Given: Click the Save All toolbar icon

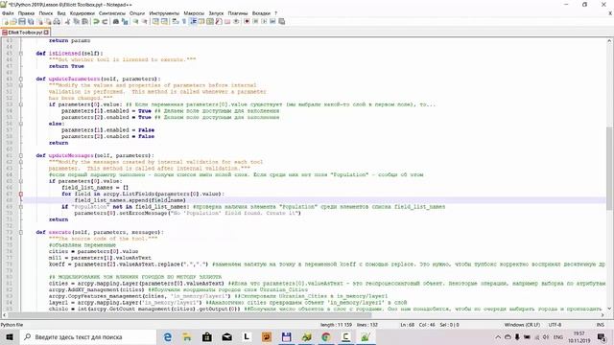Looking at the screenshot, I should (31, 21).
